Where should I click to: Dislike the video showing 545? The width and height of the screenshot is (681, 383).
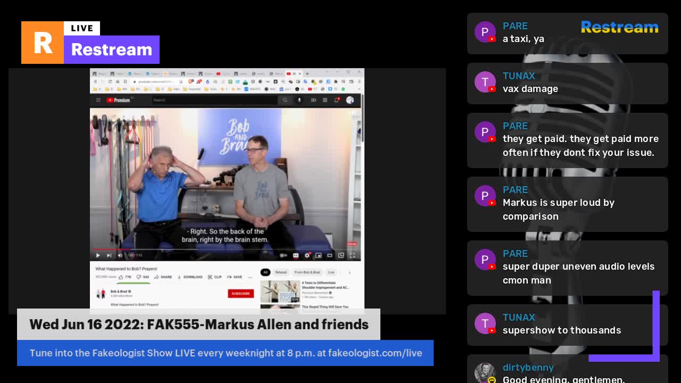point(143,277)
